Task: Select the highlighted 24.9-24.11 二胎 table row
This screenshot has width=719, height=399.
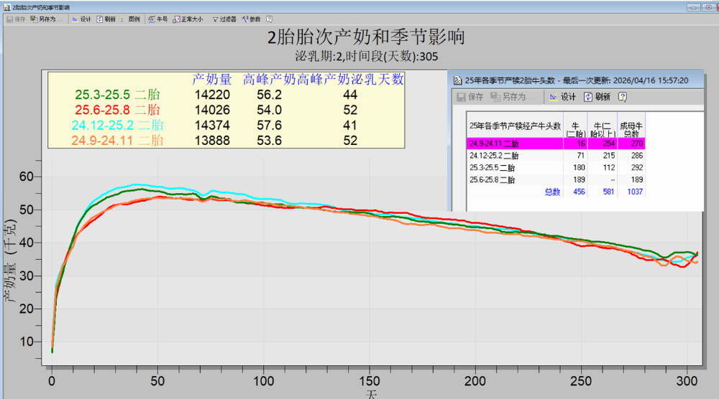Action: [x=556, y=144]
